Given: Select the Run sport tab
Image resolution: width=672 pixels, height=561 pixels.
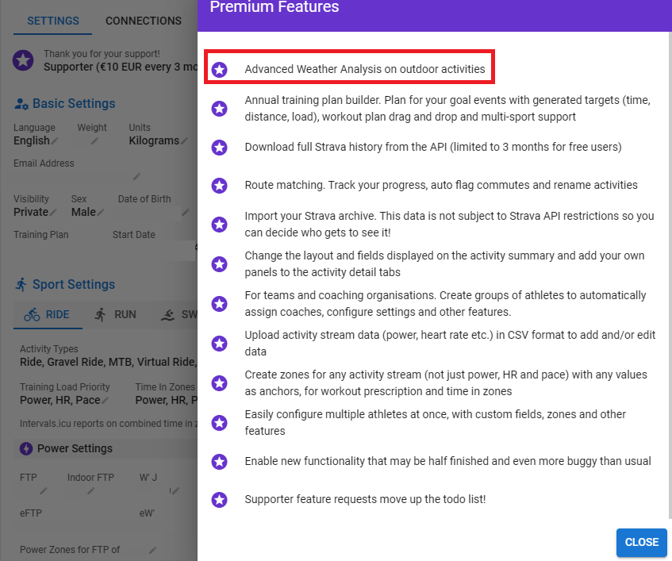Looking at the screenshot, I should pos(115,314).
